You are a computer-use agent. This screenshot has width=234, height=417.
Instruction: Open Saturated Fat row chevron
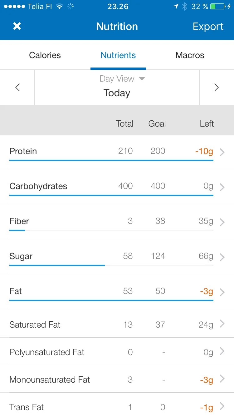222,324
